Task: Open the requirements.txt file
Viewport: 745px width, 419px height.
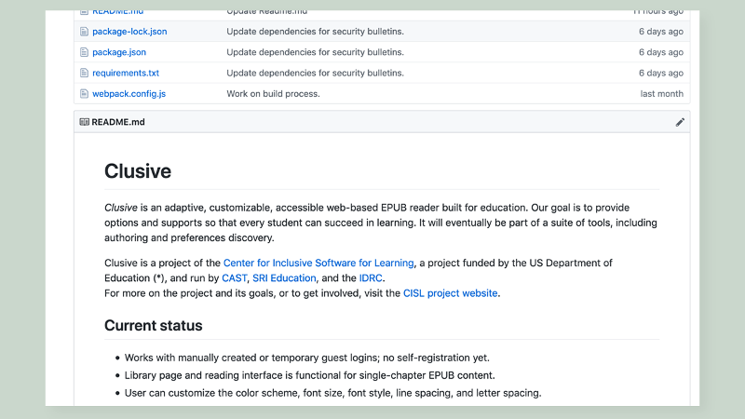Action: [126, 73]
